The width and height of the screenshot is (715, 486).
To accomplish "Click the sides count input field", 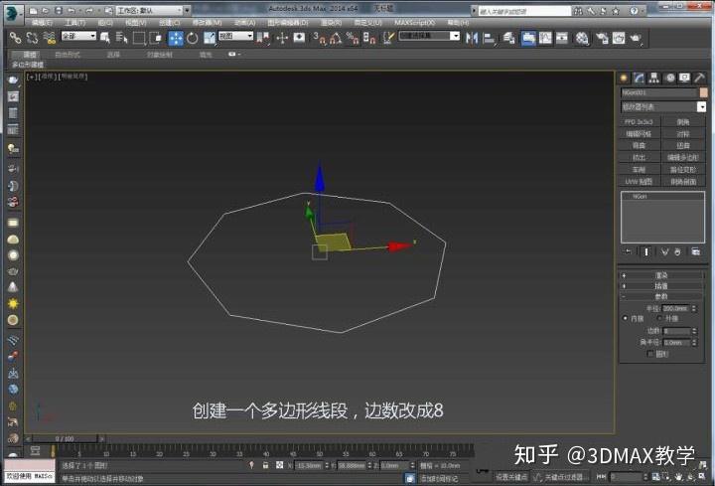I will pos(676,331).
